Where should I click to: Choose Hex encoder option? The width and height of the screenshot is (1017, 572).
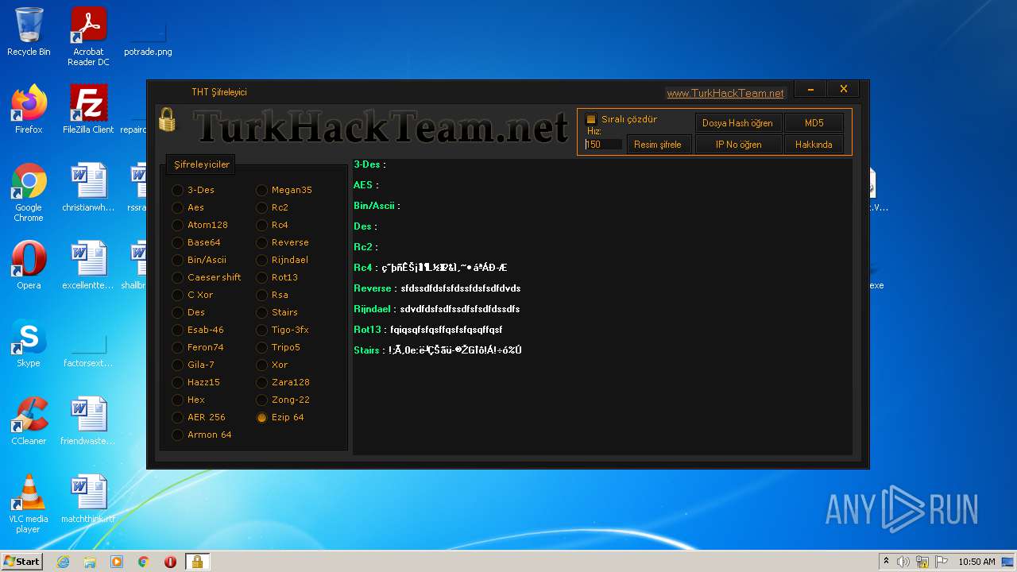pyautogui.click(x=177, y=400)
